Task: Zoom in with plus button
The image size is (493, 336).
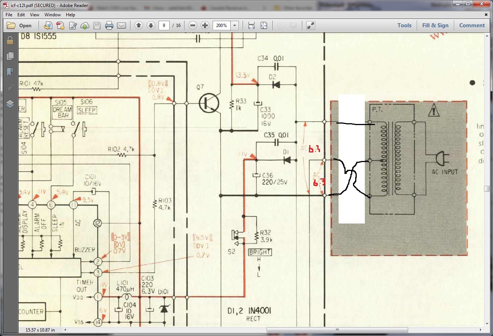Action: [x=205, y=26]
